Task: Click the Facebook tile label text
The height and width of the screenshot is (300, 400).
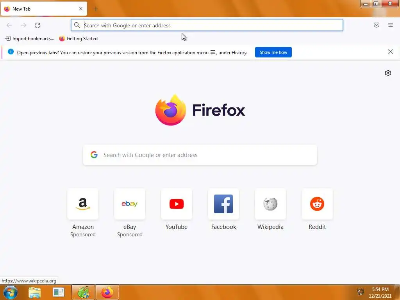Action: point(223,227)
